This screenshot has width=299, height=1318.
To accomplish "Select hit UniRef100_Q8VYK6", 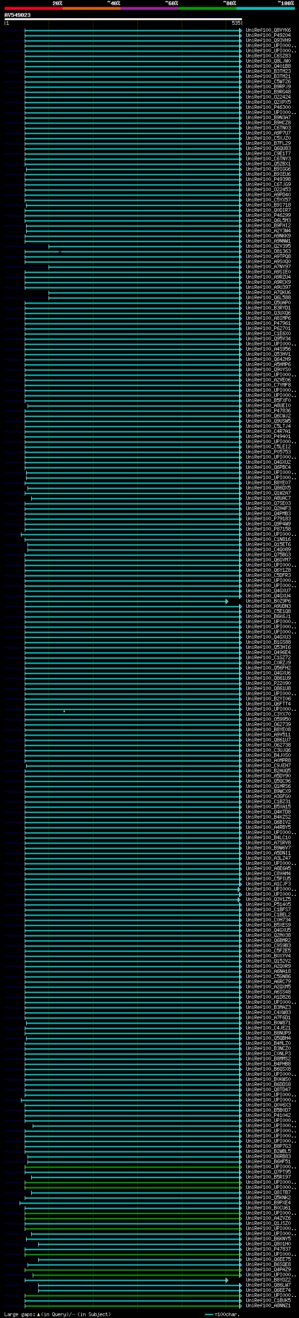I will click(x=268, y=30).
